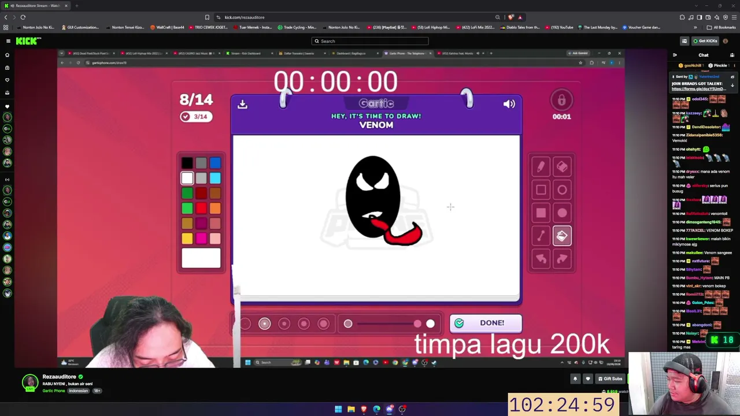Image resolution: width=740 pixels, height=416 pixels.
Task: Focus the Kick search field
Action: pyautogui.click(x=370, y=41)
